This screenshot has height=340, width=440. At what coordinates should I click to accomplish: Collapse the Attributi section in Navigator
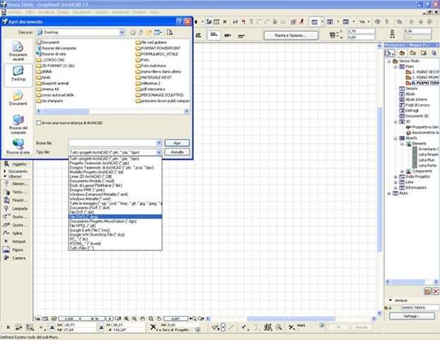coord(390,300)
